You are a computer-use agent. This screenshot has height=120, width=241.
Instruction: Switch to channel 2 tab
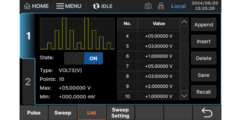point(28,82)
